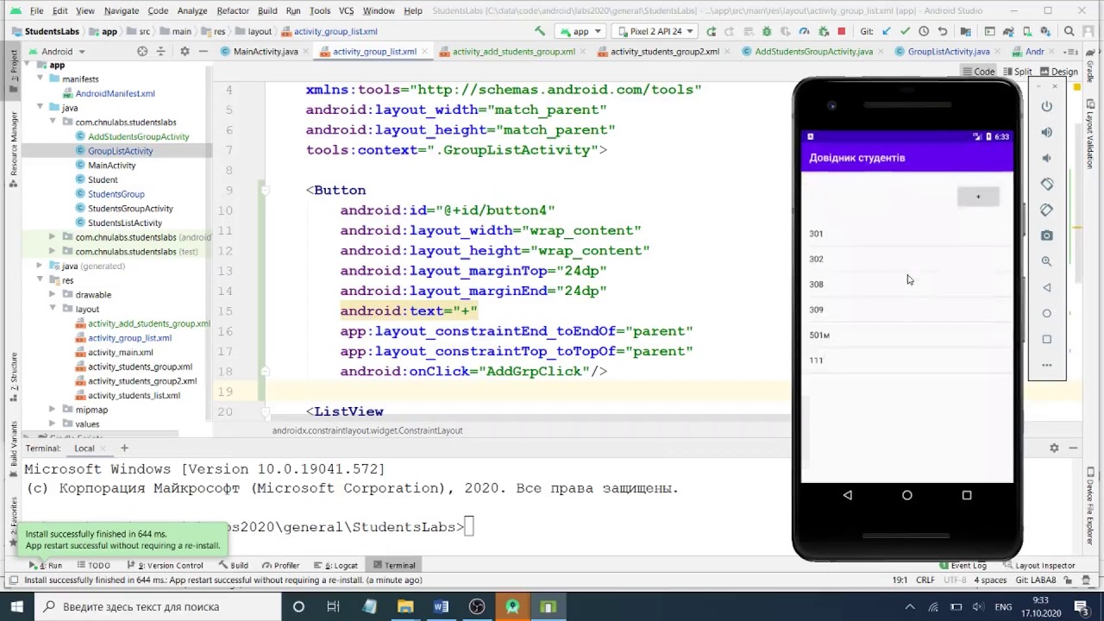The height and width of the screenshot is (621, 1104).
Task: Expand com.chnulabs.studentslabs (test) package
Action: point(52,251)
